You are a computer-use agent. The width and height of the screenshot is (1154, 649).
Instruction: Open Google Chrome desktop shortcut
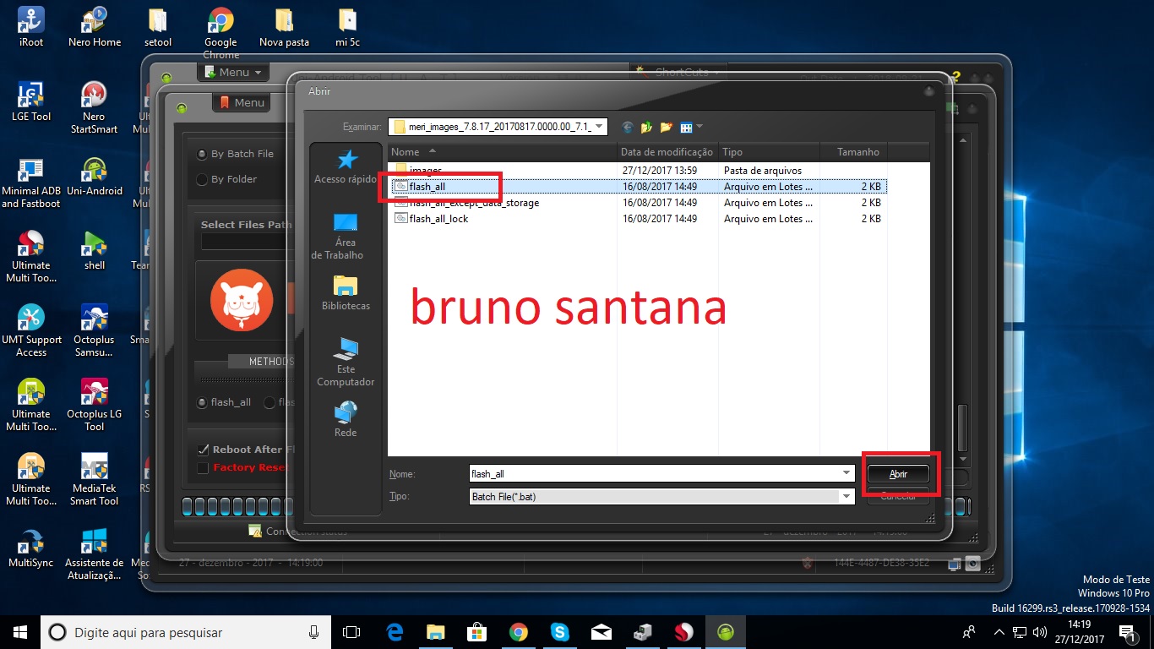pos(220,34)
